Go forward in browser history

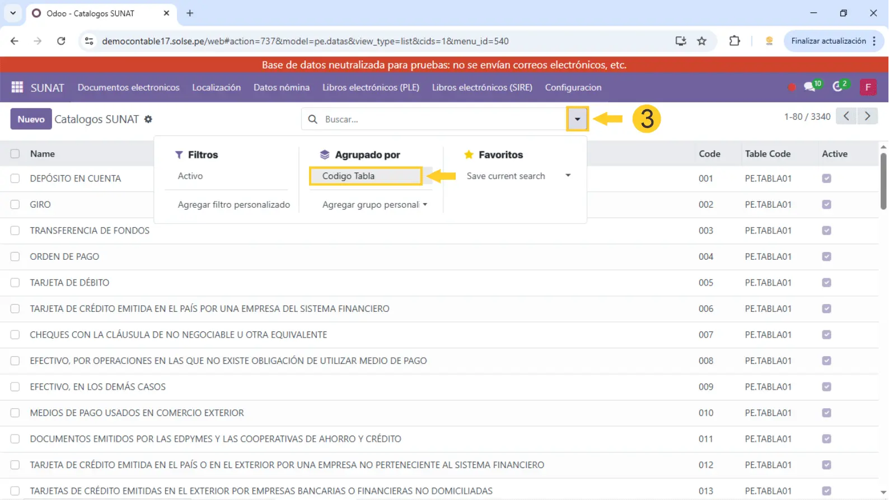coord(38,41)
